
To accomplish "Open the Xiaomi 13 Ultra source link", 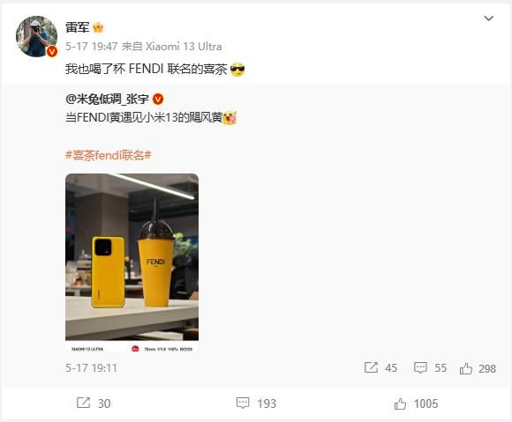I will coord(184,47).
